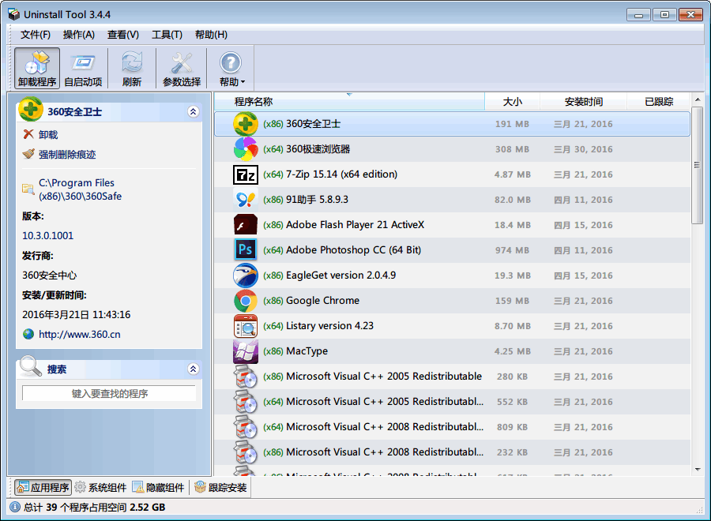Select the 232 KB Visual C++ 2008 row icon
The width and height of the screenshot is (711, 521).
click(x=246, y=452)
